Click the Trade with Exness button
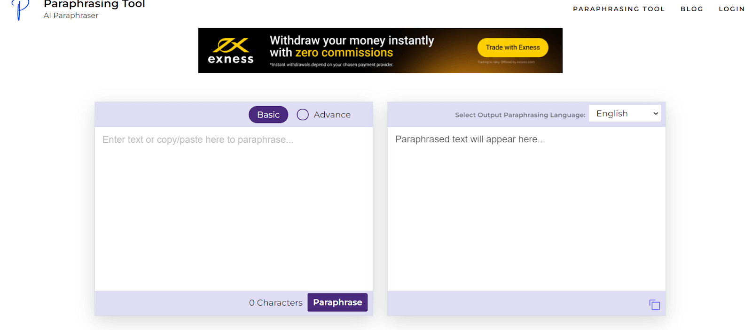The width and height of the screenshot is (752, 330). pos(512,47)
